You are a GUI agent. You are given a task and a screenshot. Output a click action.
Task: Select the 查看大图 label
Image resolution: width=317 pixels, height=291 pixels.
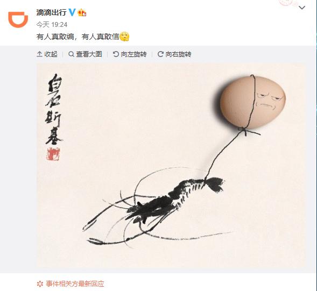coord(89,54)
